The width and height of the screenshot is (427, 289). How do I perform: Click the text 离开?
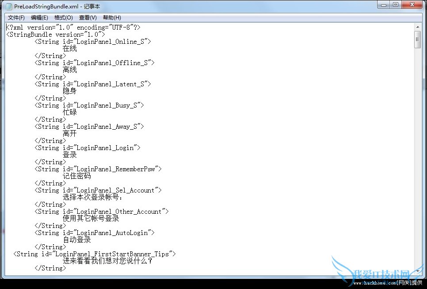click(70, 134)
